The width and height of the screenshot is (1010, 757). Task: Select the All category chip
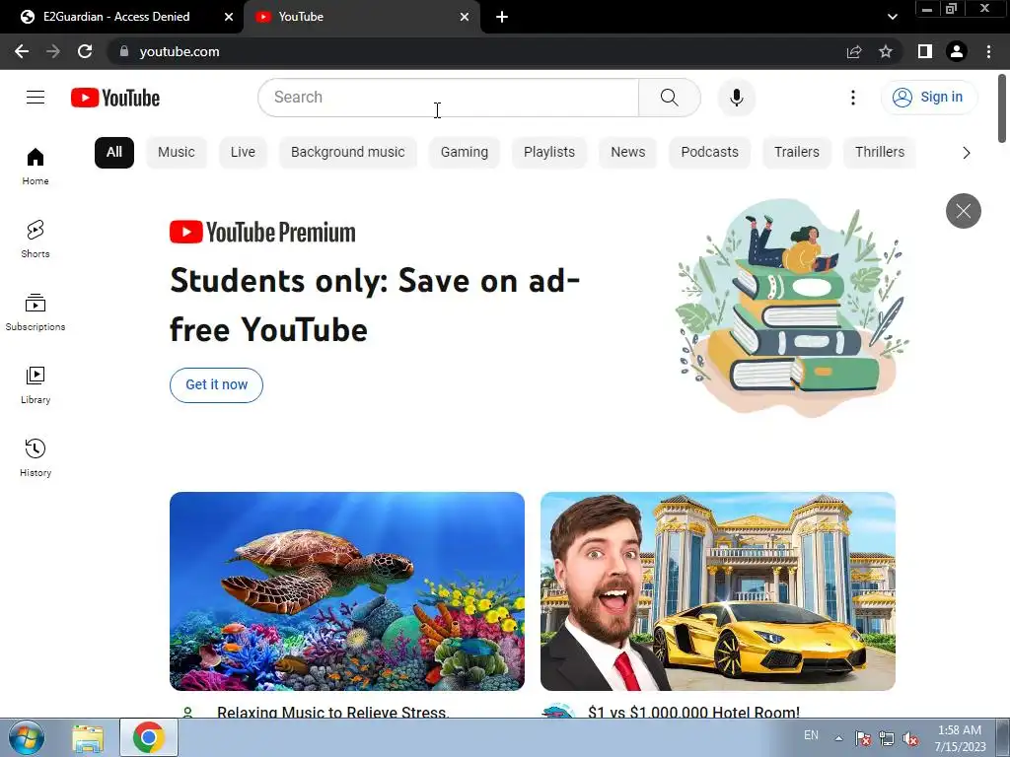114,153
